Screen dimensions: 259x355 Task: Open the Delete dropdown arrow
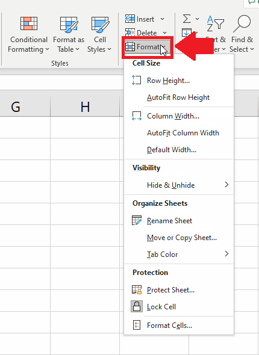click(x=164, y=33)
